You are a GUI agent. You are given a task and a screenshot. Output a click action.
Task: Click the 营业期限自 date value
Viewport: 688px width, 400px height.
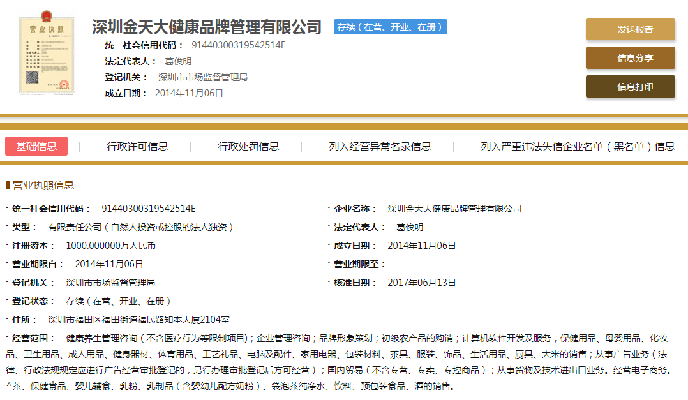tap(108, 264)
